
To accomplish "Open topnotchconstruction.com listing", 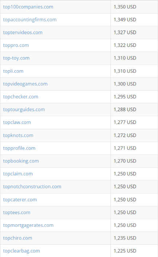I will click(32, 186).
